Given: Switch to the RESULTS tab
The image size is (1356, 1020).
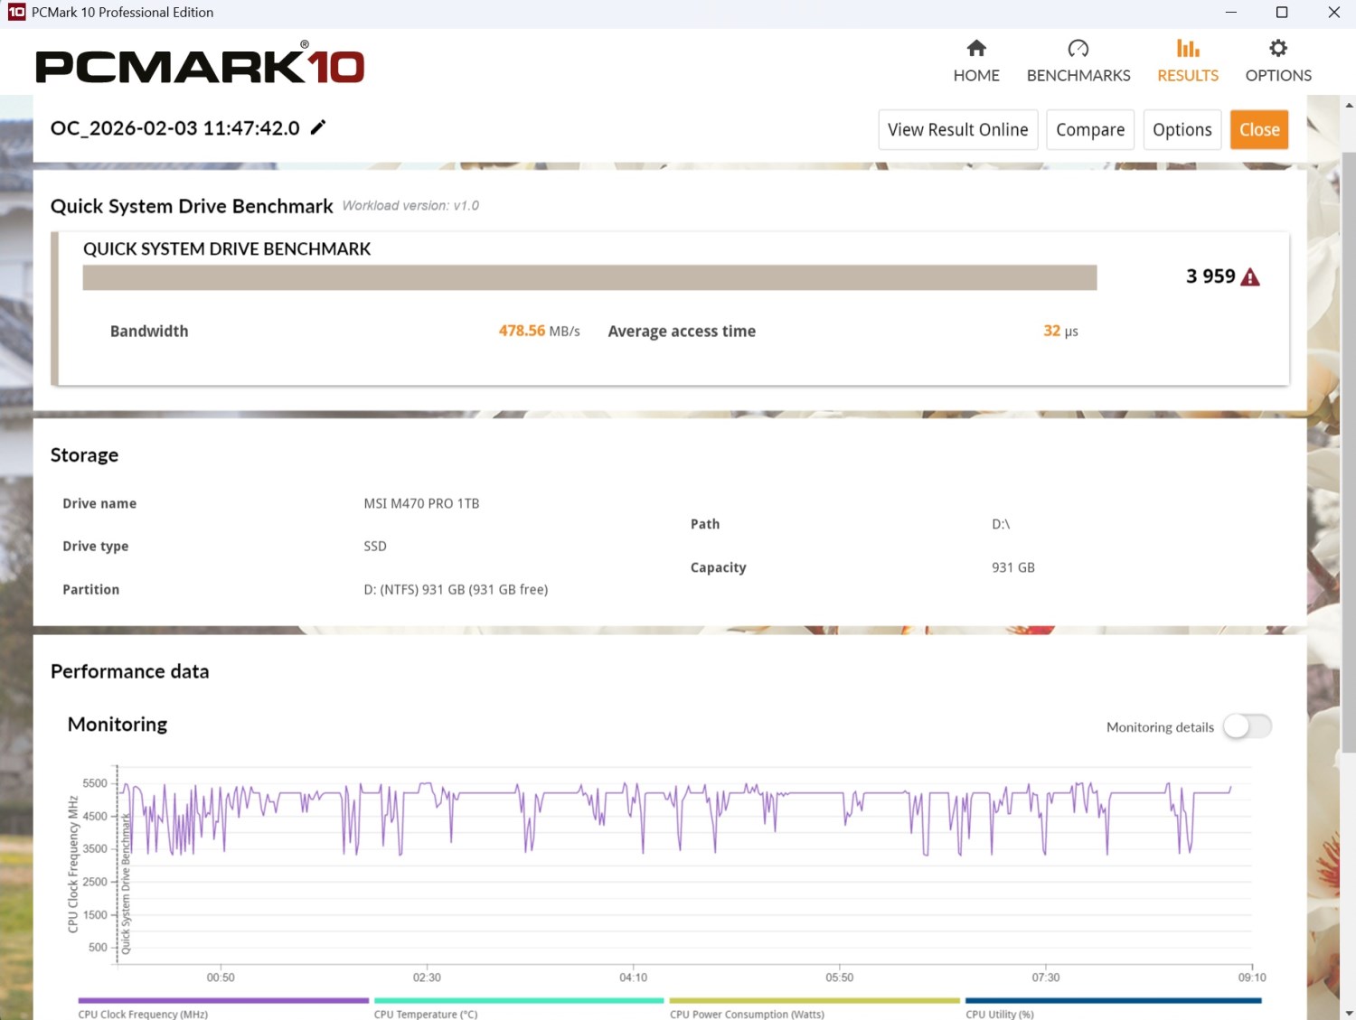Looking at the screenshot, I should click(1188, 61).
